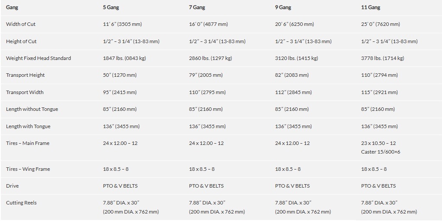
Task: Select the Tires – Wing Frame label
Action: 28,169
